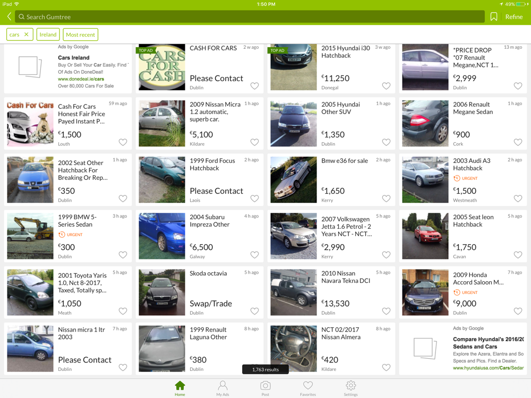This screenshot has width=531, height=398.
Task: Tap URGENT badge on BMW 5-Series
Action: tap(71, 235)
